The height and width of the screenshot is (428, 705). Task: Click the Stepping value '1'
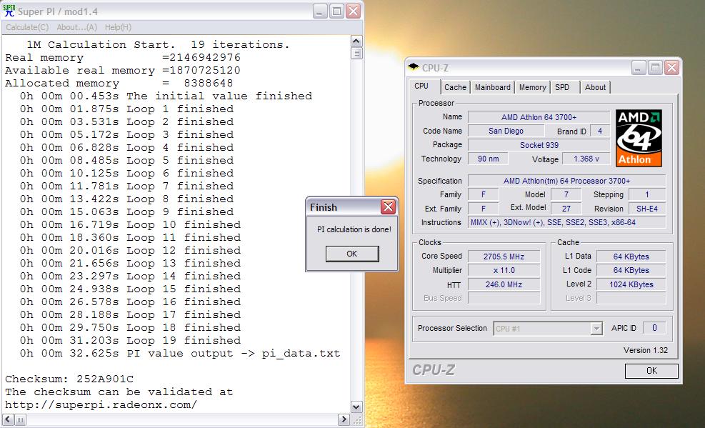646,194
